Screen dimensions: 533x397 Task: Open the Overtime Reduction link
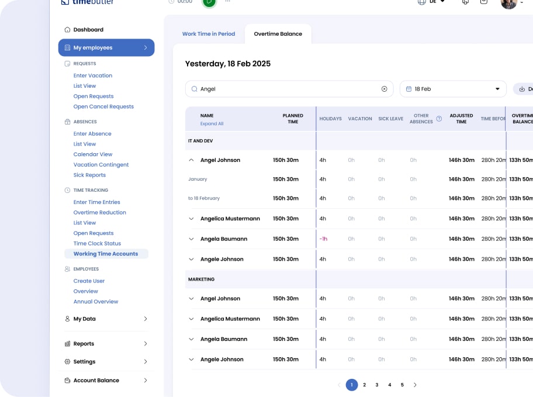point(100,213)
